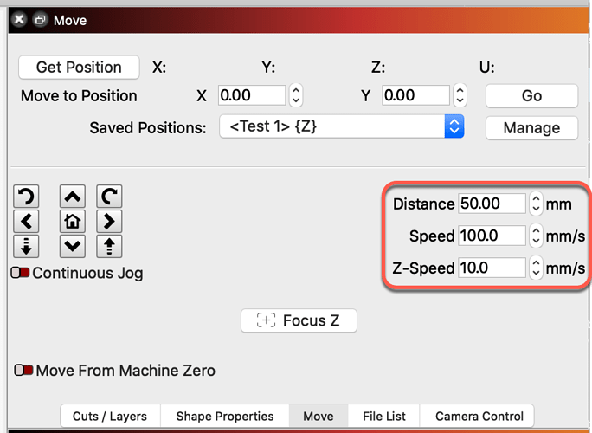Click the rotate counter-clockwise jog icon
592x433 pixels.
click(26, 197)
